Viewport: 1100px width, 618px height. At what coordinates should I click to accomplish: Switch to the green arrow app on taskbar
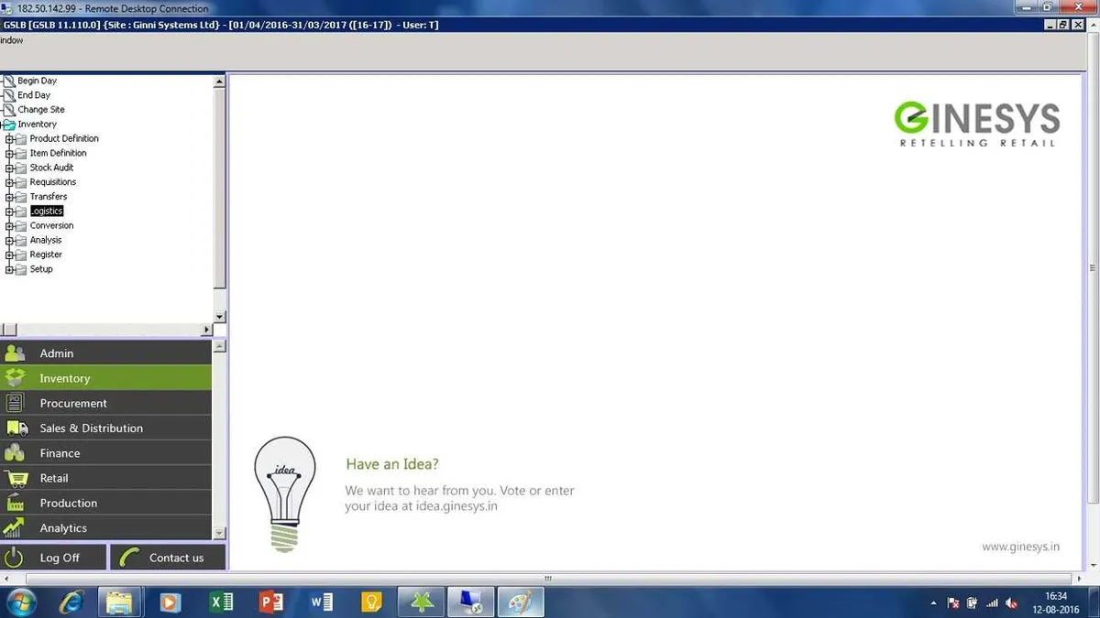coord(421,602)
